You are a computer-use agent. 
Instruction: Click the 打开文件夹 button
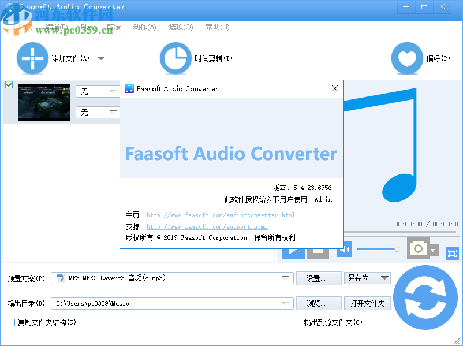368,303
